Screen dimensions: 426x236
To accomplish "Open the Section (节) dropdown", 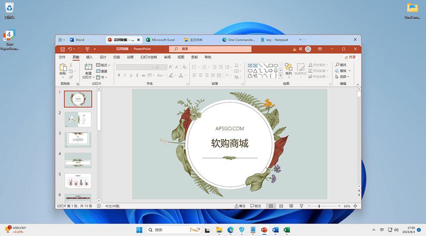I will 102,78.
